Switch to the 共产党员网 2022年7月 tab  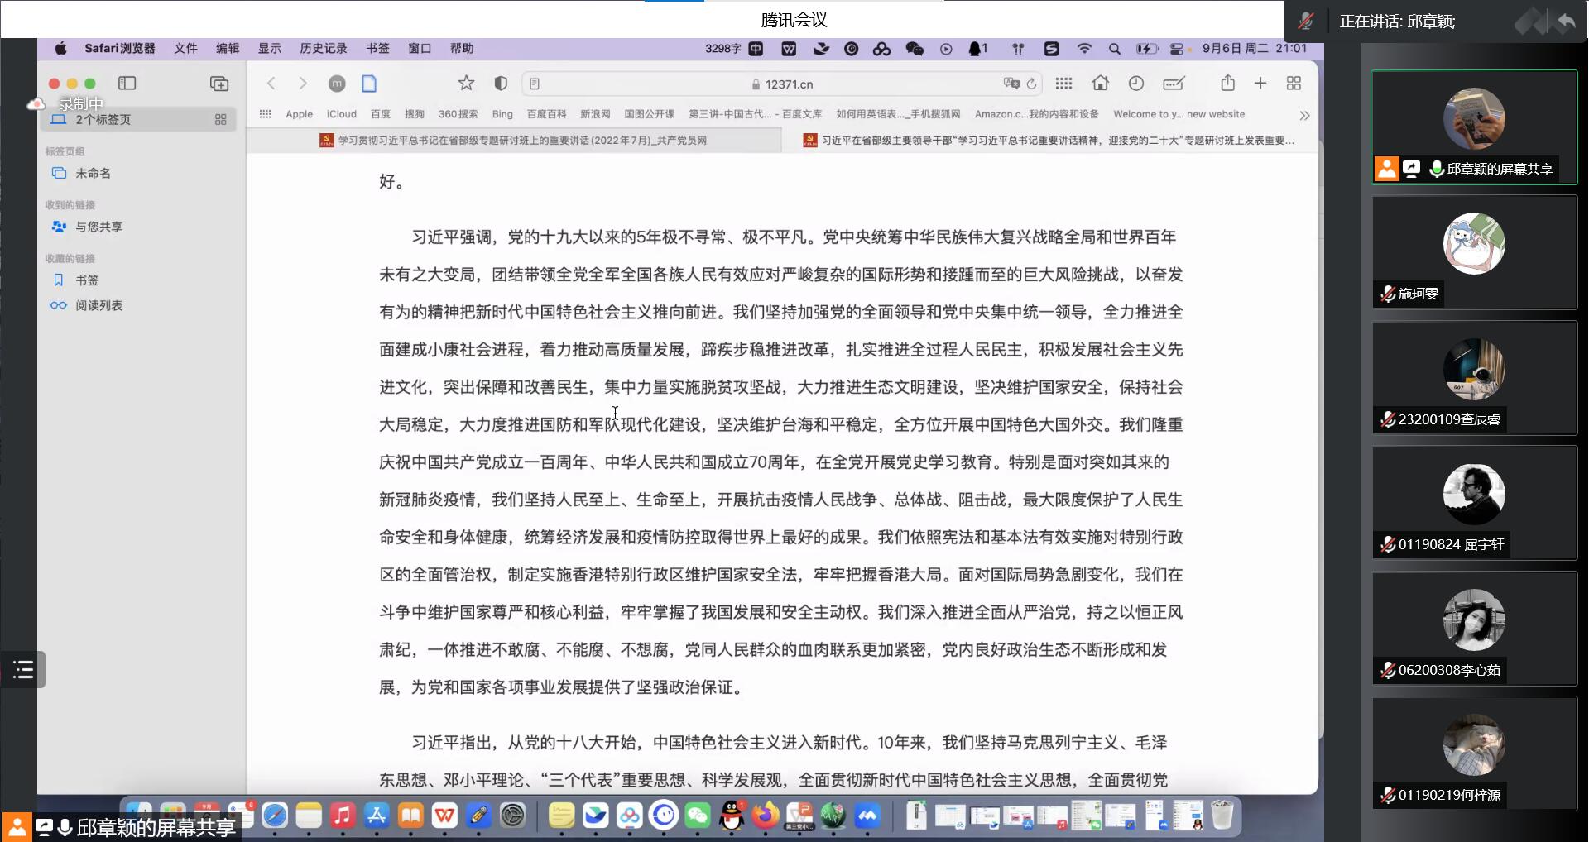click(514, 141)
